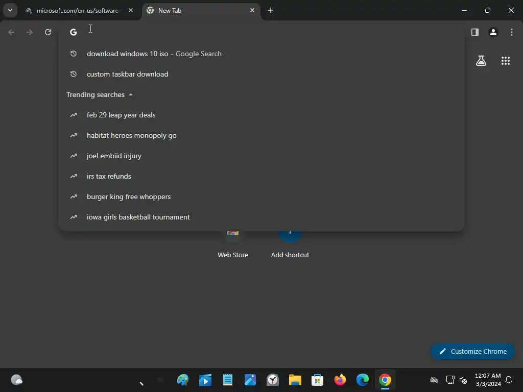This screenshot has height=392, width=523.
Task: Choose 'burger king free whoppers' suggestion
Action: pos(261,197)
